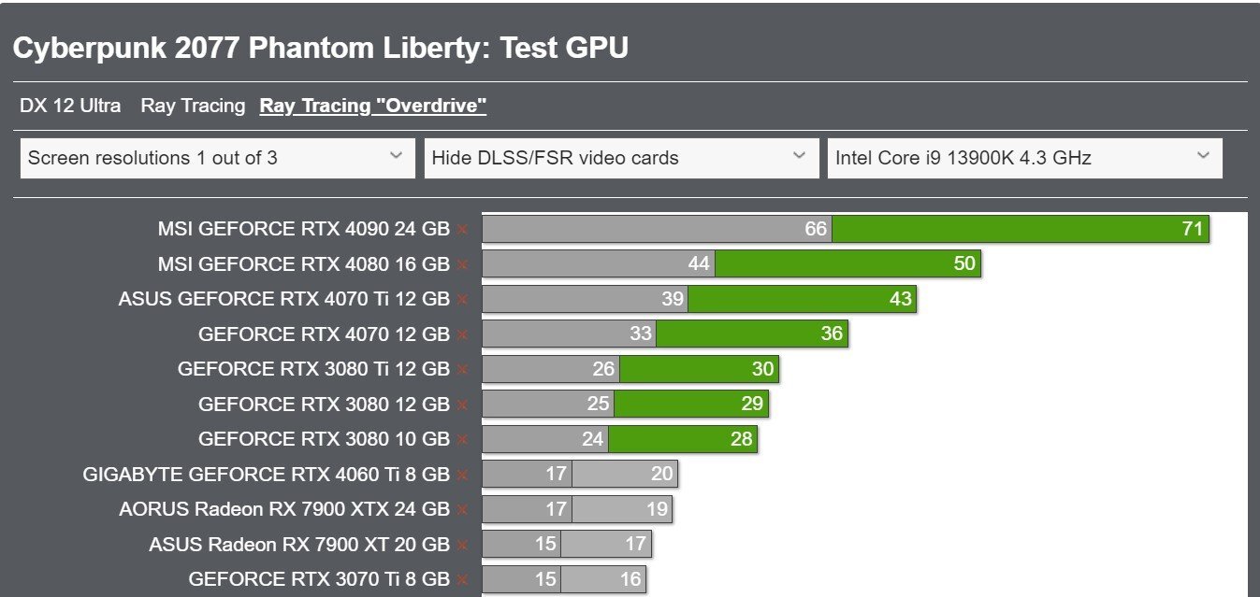Remove ASUS Radeon RX 7900 XT row
The image size is (1260, 597).
(x=462, y=545)
